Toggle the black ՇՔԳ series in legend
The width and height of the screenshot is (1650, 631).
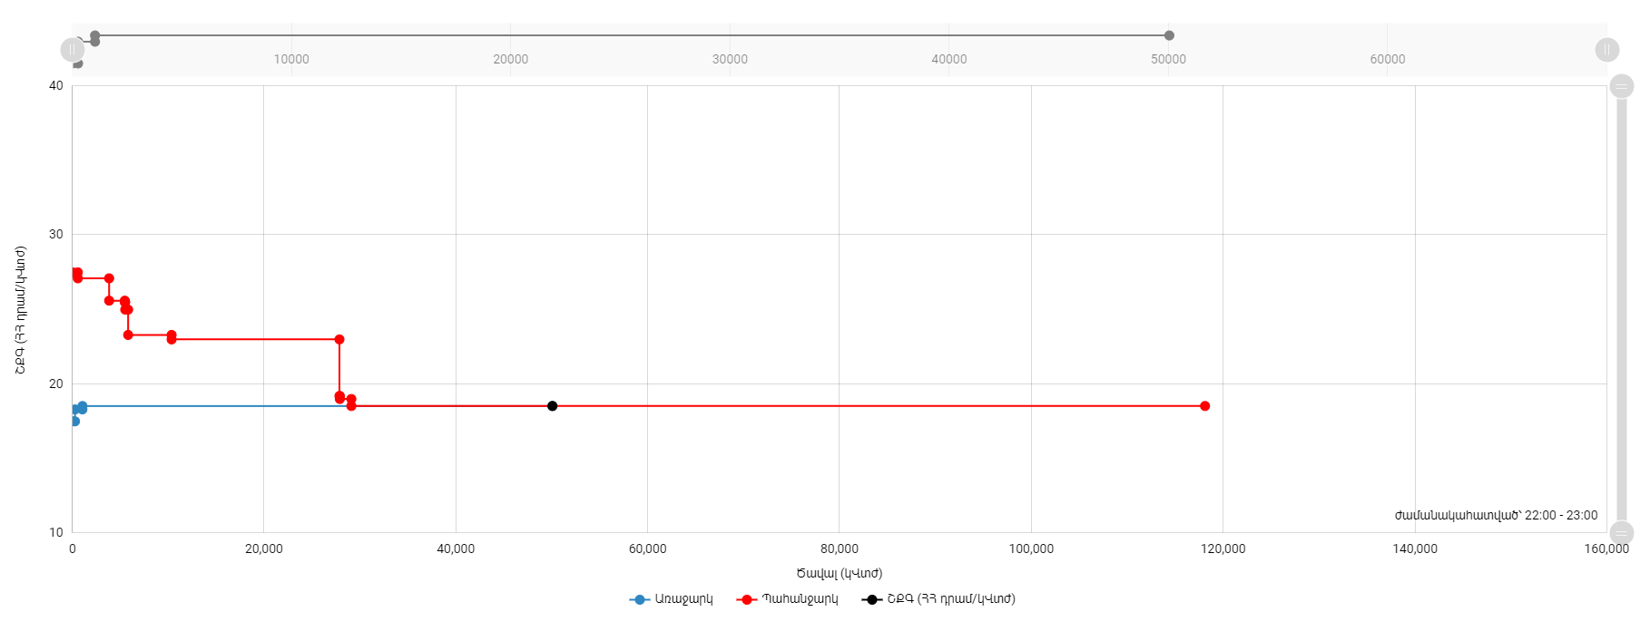pyautogui.click(x=938, y=599)
